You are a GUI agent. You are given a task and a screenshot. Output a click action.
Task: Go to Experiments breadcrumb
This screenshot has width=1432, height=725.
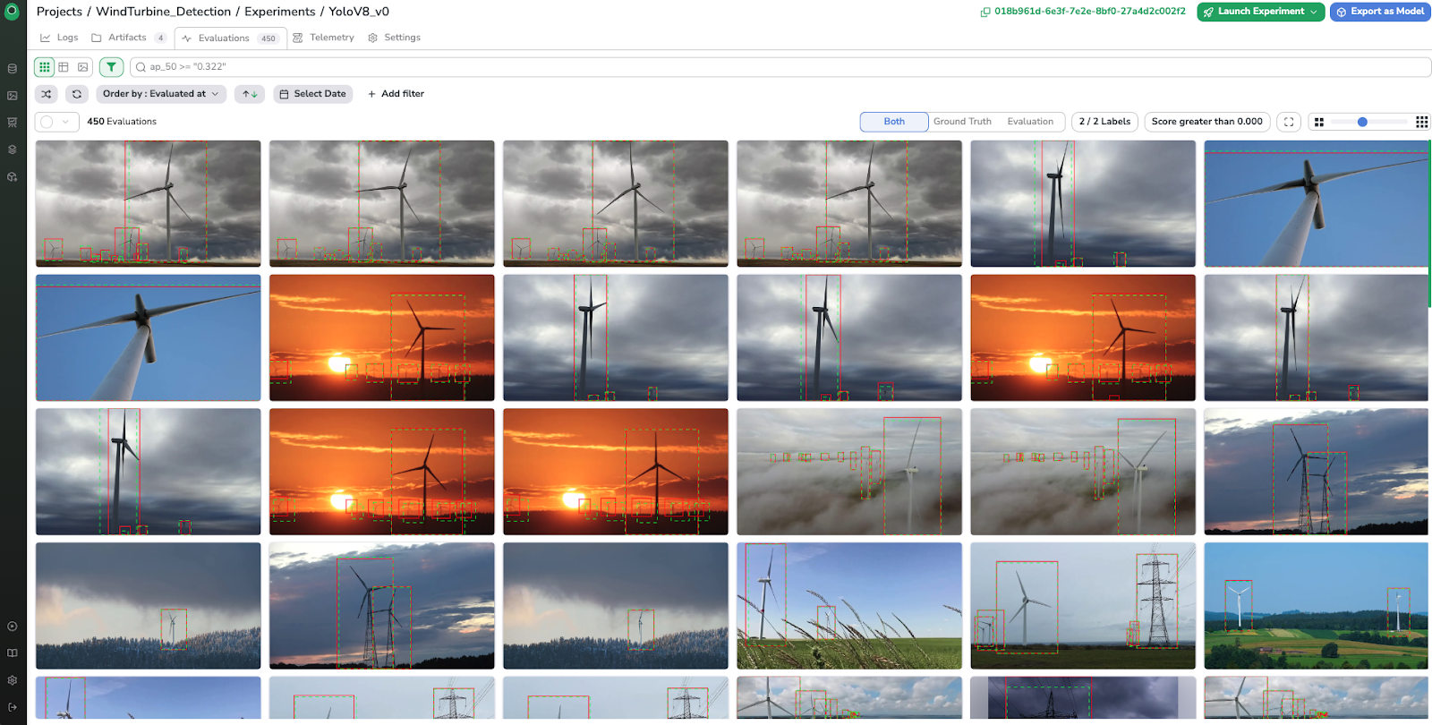(x=279, y=12)
